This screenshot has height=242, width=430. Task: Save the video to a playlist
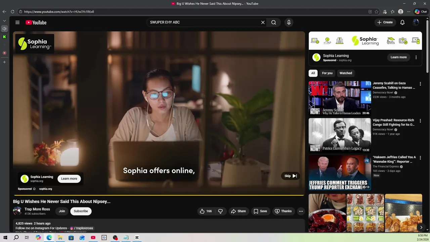(x=260, y=211)
